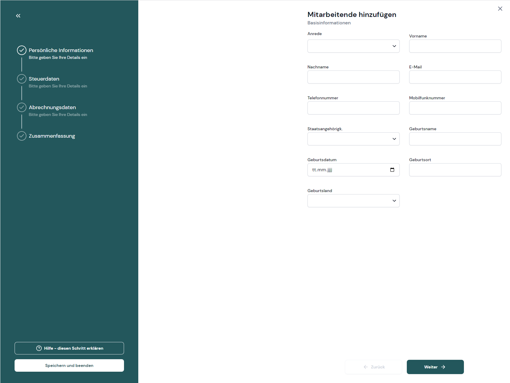Image resolution: width=510 pixels, height=383 pixels.
Task: Click the Steuerdaten step checkmark icon
Action: (x=22, y=79)
